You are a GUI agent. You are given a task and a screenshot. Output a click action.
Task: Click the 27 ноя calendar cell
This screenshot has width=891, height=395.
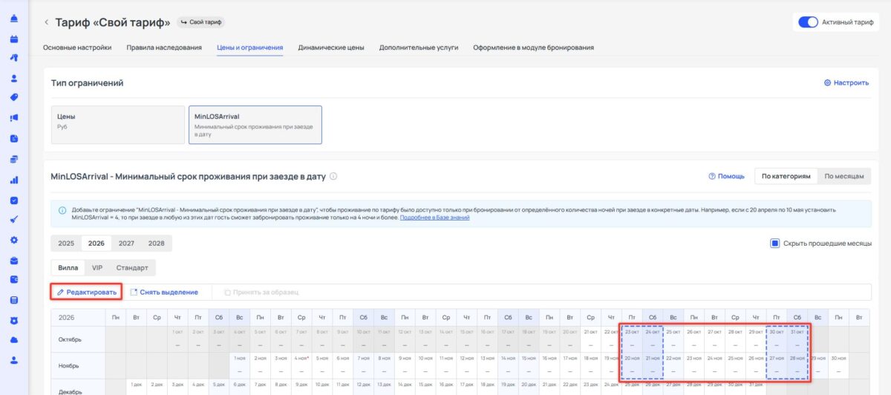[777, 365]
